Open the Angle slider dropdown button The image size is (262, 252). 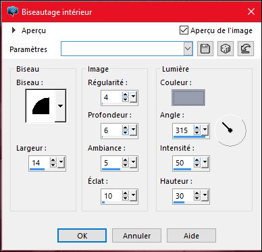click(x=205, y=130)
